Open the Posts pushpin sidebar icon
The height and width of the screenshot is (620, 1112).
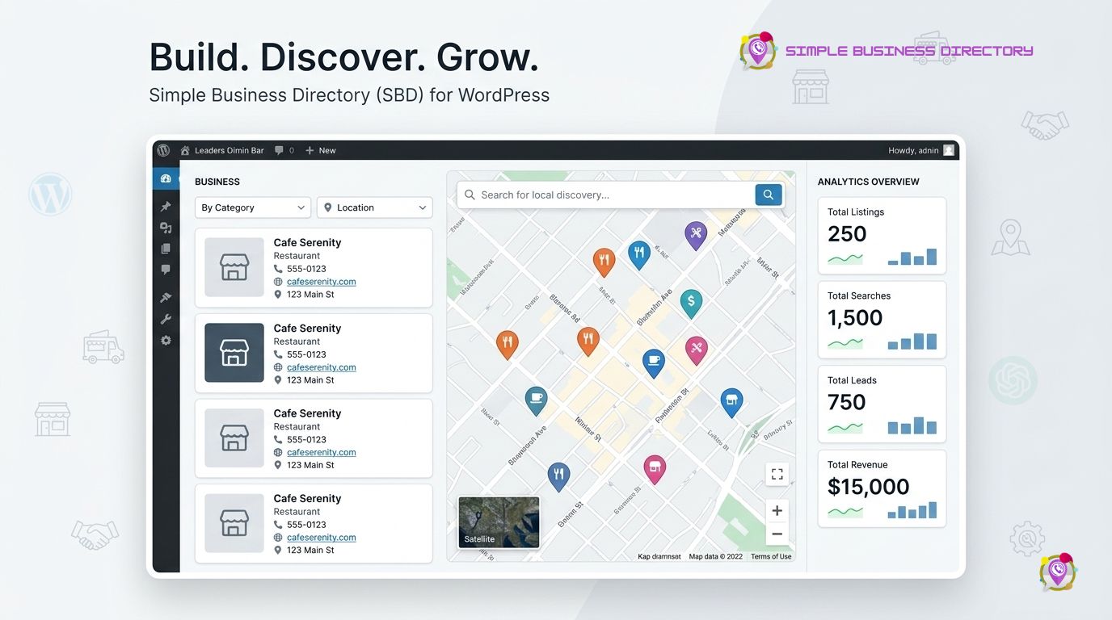pyautogui.click(x=166, y=207)
